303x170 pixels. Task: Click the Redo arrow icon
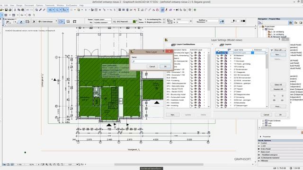[x=32, y=10]
